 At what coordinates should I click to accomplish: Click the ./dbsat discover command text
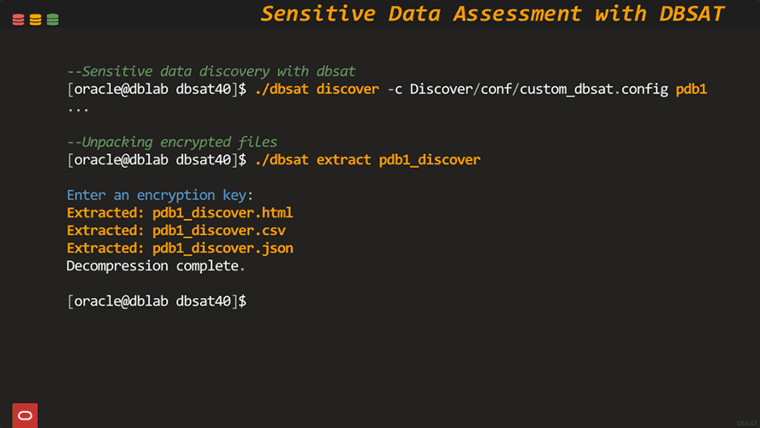click(317, 89)
